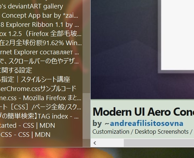Open the 関する設定 bookmark entry
This screenshot has height=158, width=194.
click(x=16, y=70)
